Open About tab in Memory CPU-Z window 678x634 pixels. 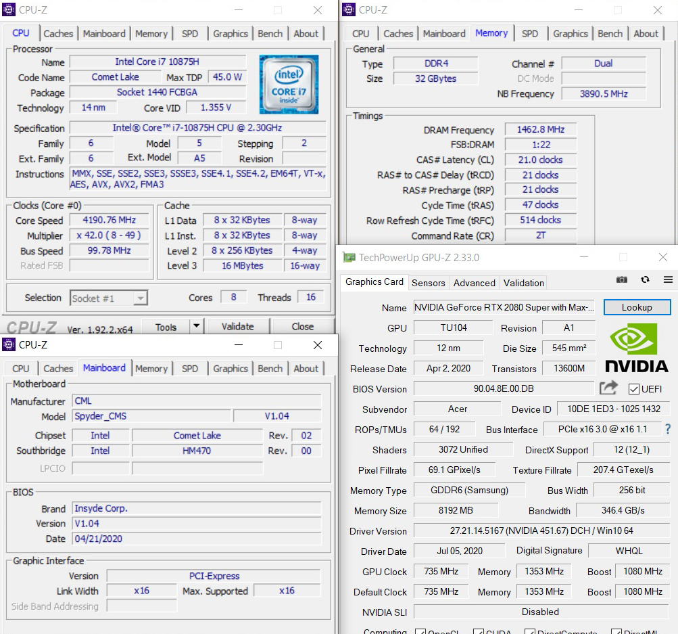pos(646,34)
